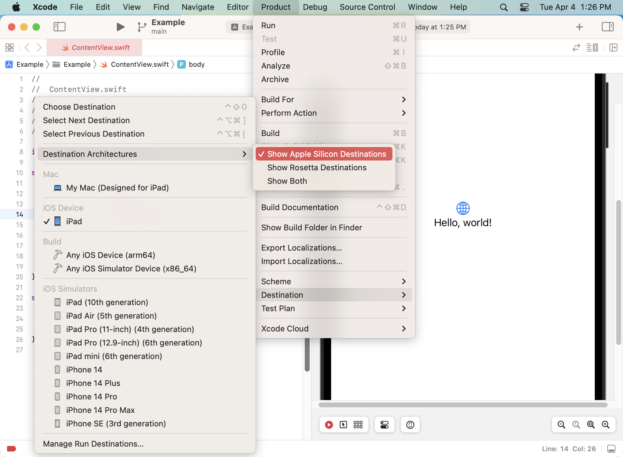The height and width of the screenshot is (457, 623).
Task: Click Manage Run Destinations…
Action: coord(93,444)
